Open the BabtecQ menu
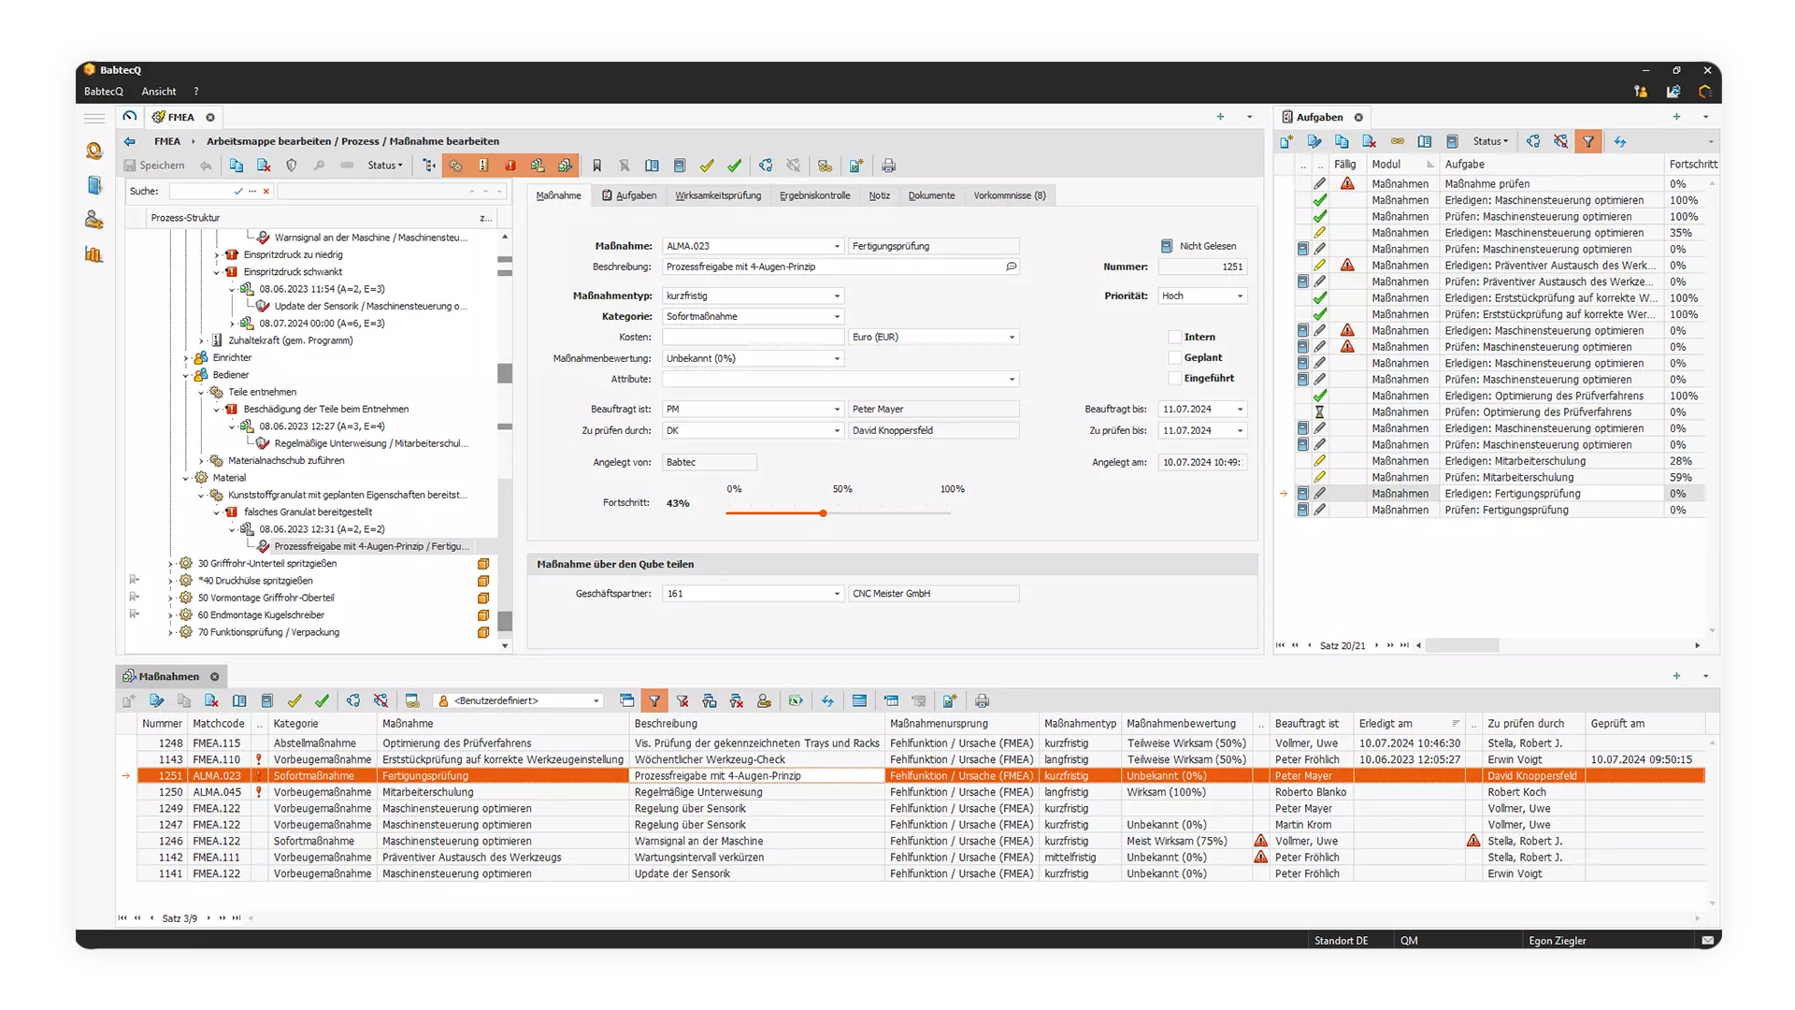 [104, 92]
